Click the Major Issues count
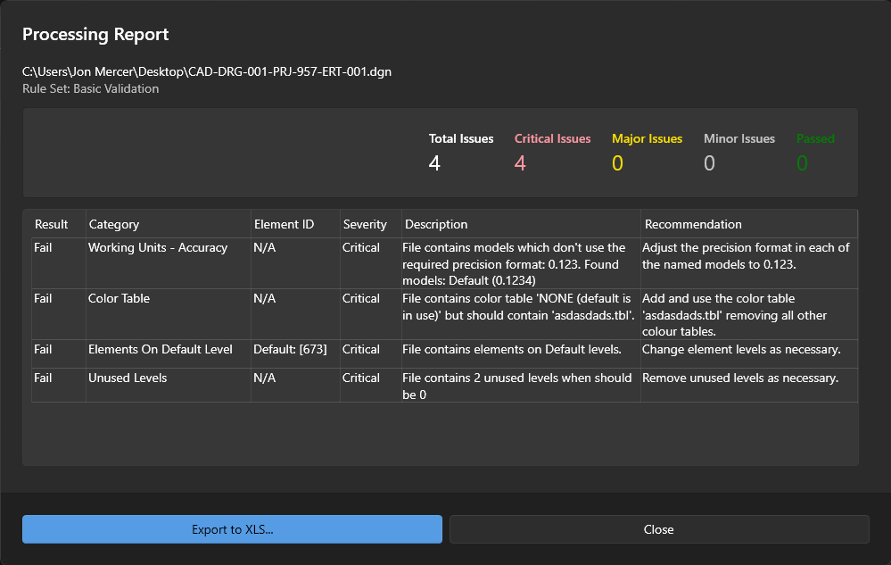 (x=617, y=162)
